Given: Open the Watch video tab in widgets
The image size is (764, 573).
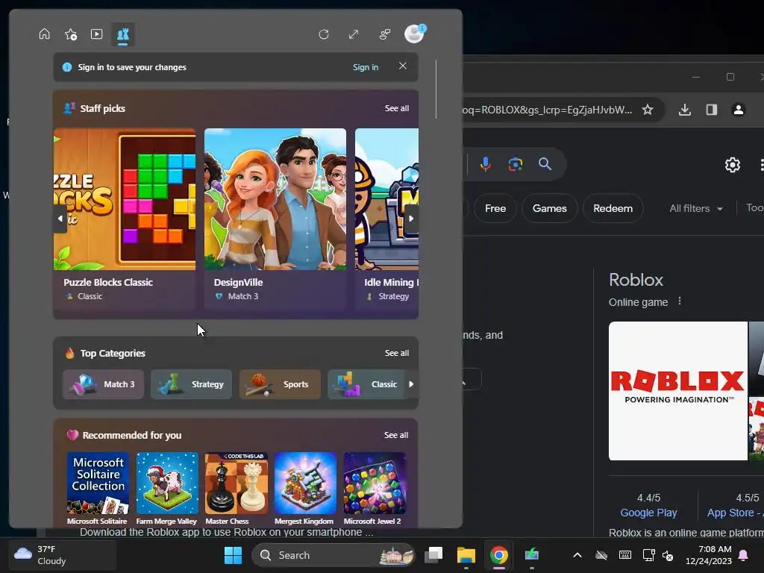Looking at the screenshot, I should [x=96, y=34].
